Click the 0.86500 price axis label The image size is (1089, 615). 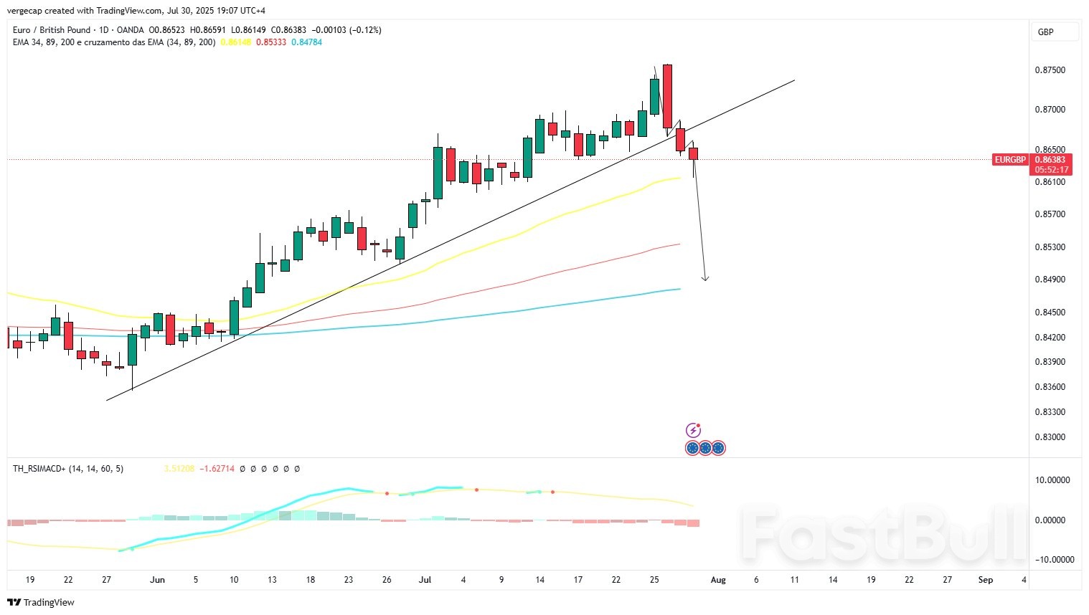(1050, 150)
